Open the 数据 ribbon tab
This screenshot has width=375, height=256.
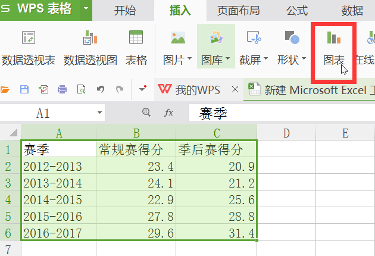pyautogui.click(x=352, y=11)
